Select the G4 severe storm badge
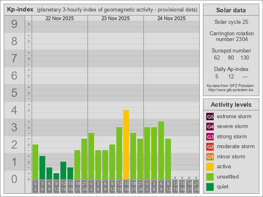 click(x=210, y=126)
